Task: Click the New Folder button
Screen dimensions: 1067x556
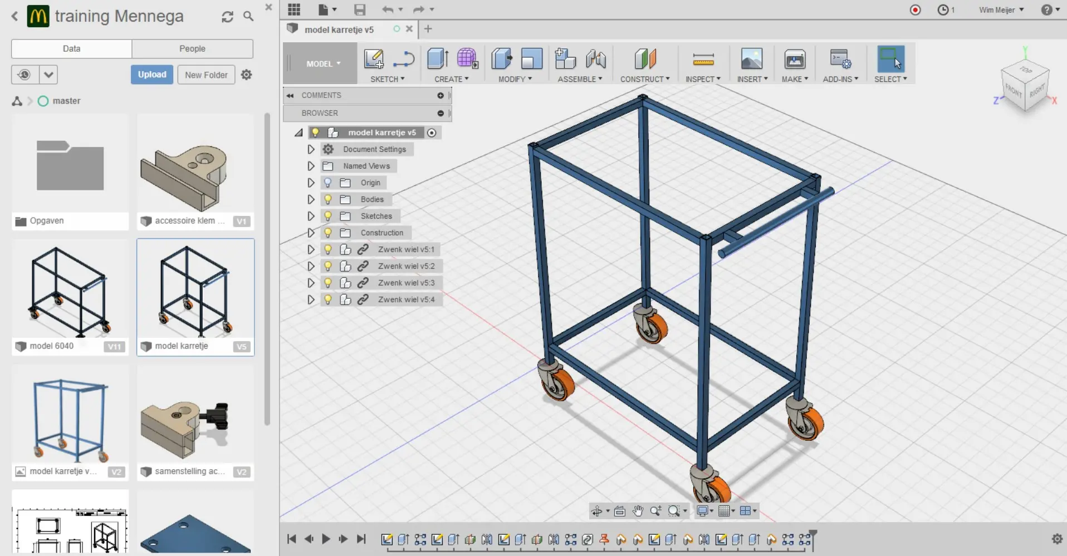Action: pyautogui.click(x=206, y=75)
